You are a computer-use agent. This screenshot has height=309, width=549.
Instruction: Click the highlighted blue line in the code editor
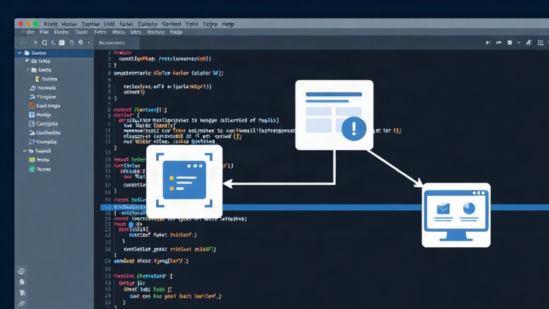324,208
